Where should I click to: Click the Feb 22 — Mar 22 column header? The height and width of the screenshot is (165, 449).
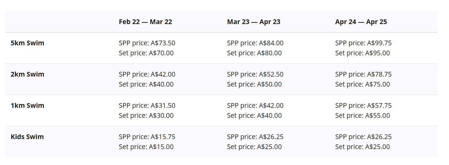[145, 22]
